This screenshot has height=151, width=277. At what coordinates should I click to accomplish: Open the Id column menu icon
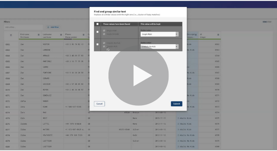(x=218, y=34)
